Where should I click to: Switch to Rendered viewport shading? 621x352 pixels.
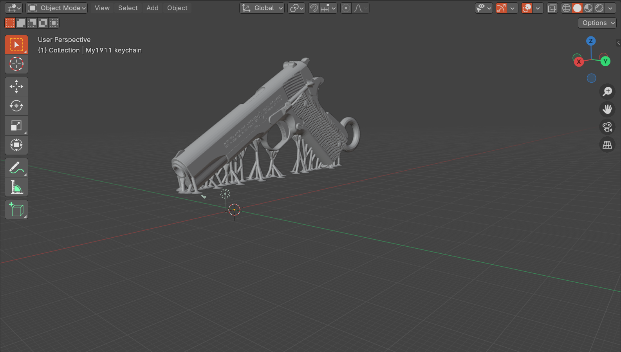pos(599,8)
